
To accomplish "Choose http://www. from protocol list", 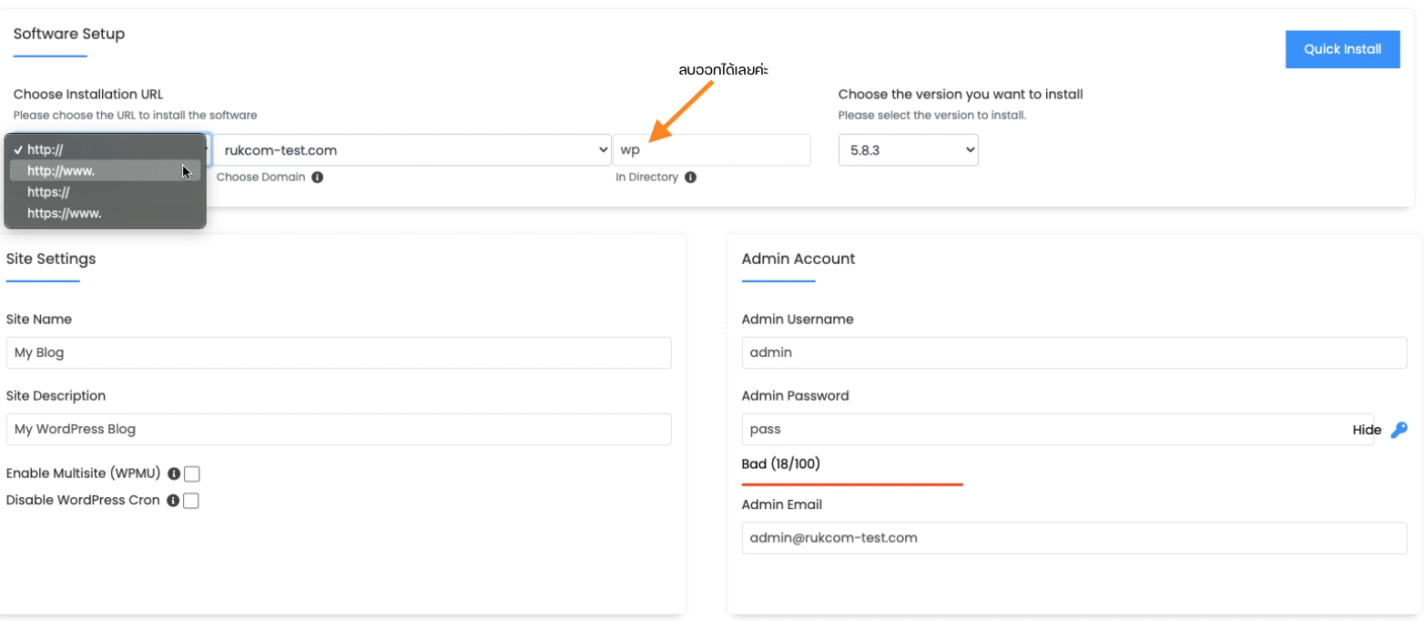I will point(105,170).
